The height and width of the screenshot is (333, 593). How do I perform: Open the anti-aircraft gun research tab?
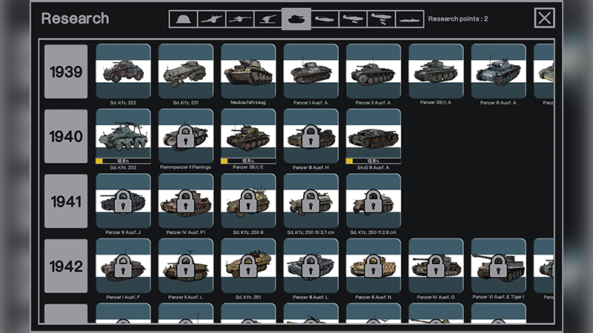coord(268,19)
